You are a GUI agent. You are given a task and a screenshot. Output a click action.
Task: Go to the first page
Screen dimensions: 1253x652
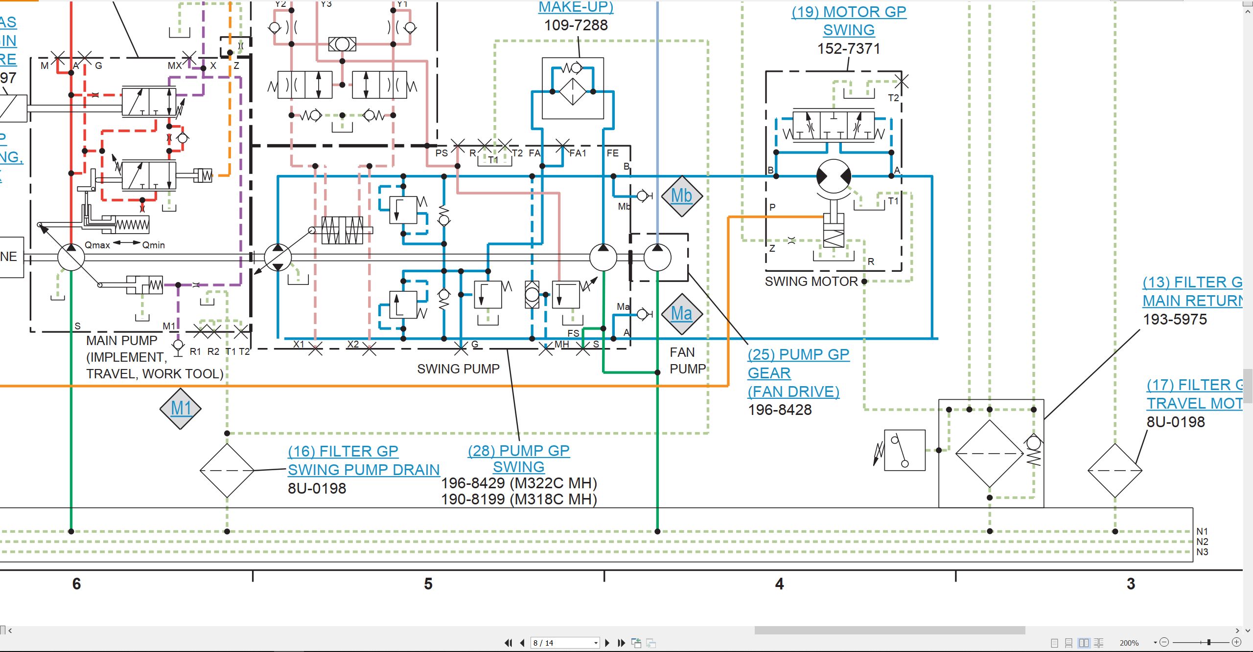[509, 643]
